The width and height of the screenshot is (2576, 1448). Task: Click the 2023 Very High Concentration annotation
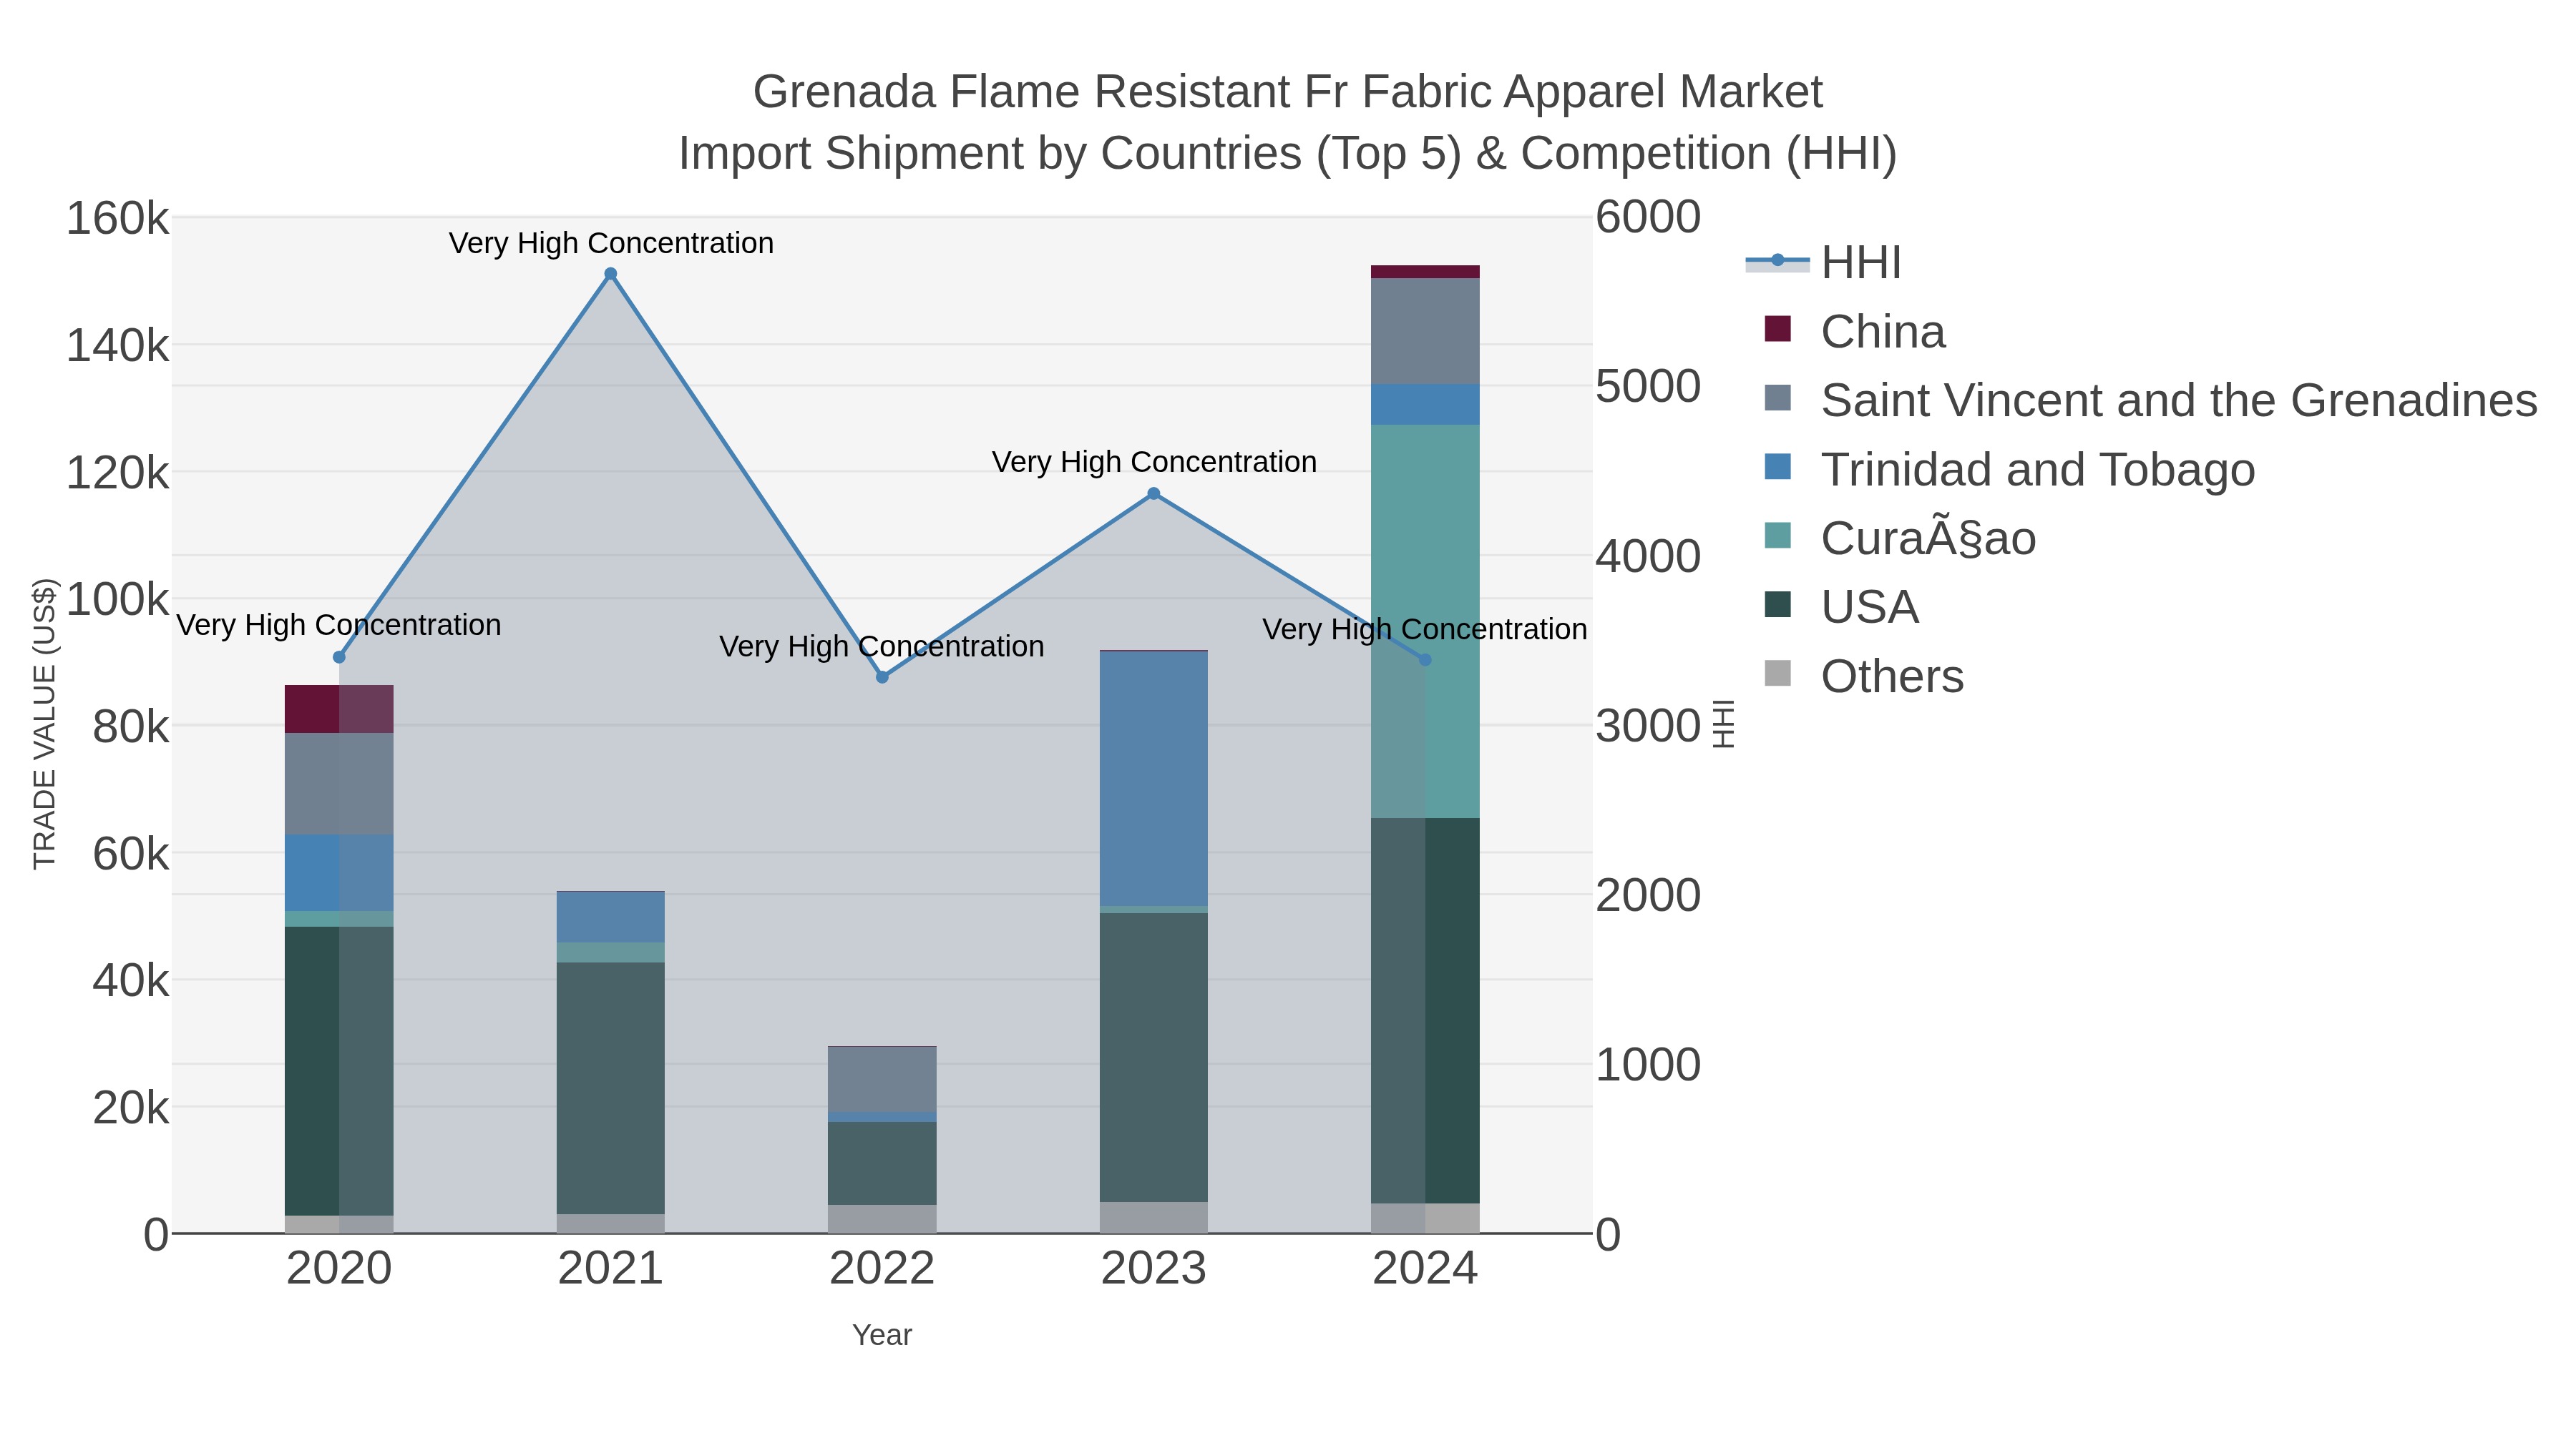tap(1154, 462)
